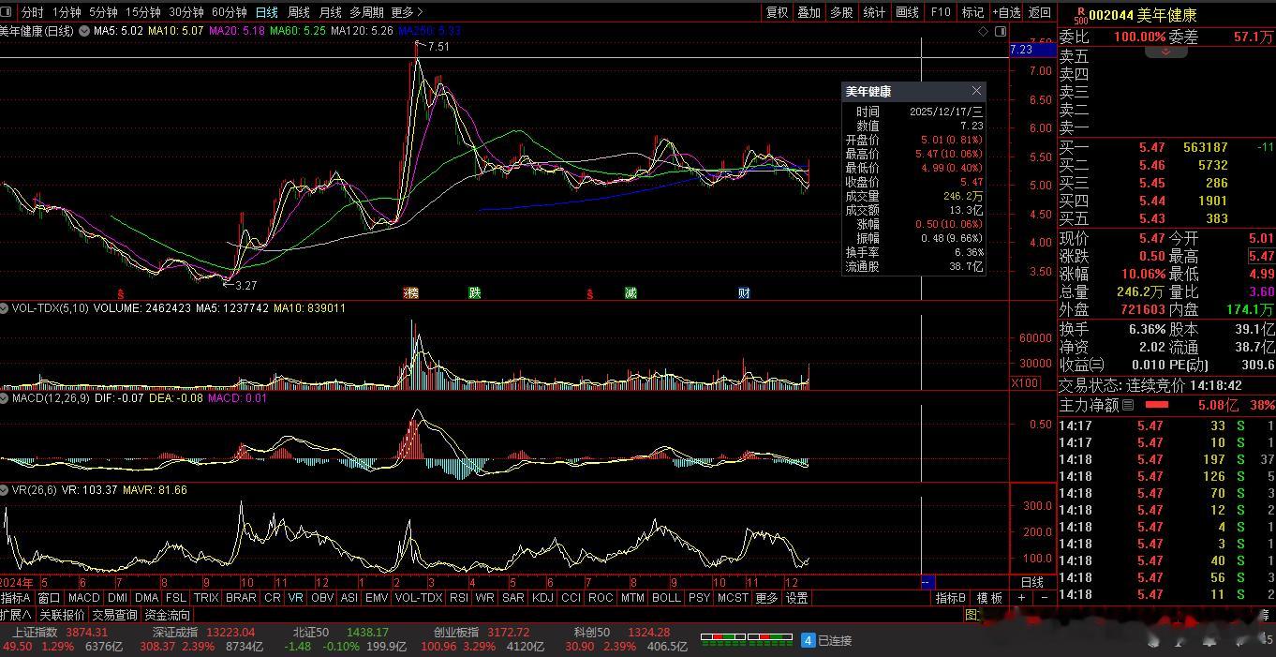Expand the 扩展 bottom panel
Image resolution: width=1276 pixels, height=657 pixels.
point(16,615)
